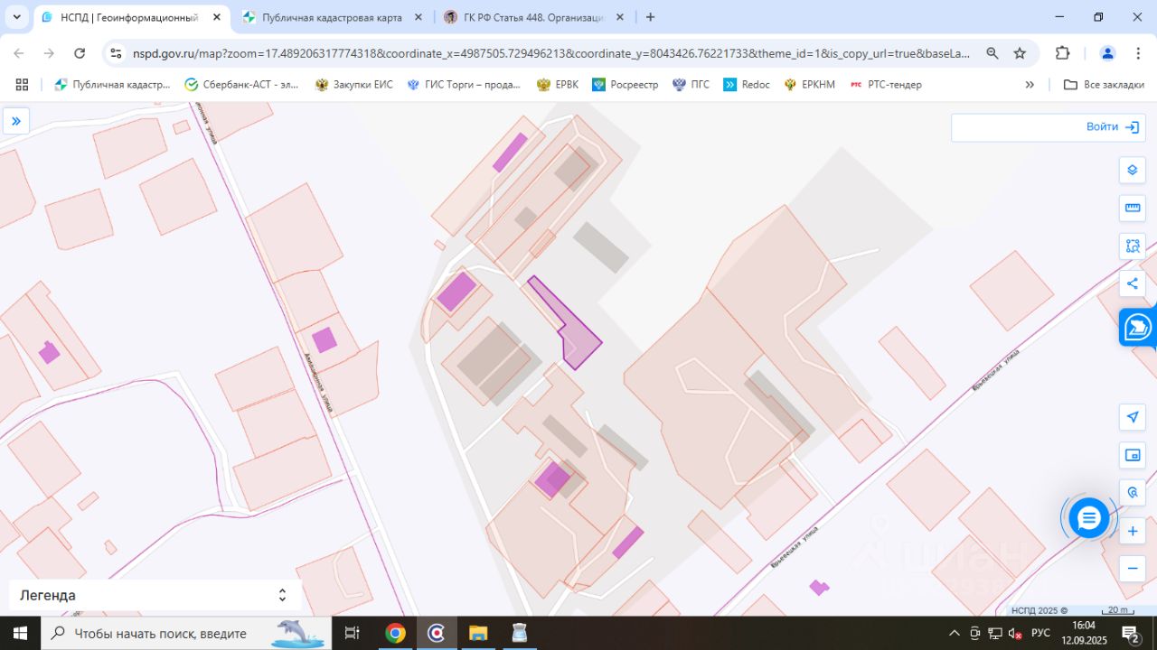Activate the ruler measurement tool
1157x650 pixels.
(x=1133, y=208)
